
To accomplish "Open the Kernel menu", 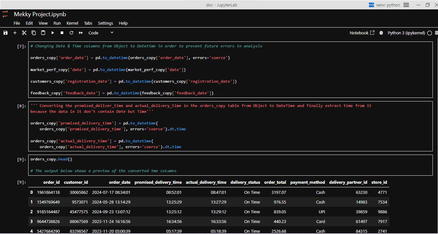I will [x=72, y=23].
